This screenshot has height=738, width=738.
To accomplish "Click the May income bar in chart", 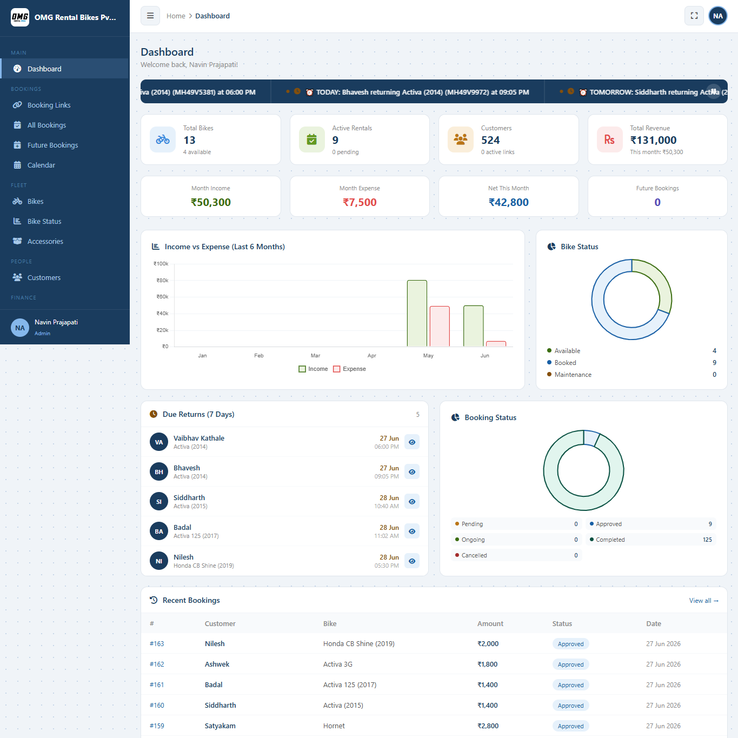I will [417, 313].
